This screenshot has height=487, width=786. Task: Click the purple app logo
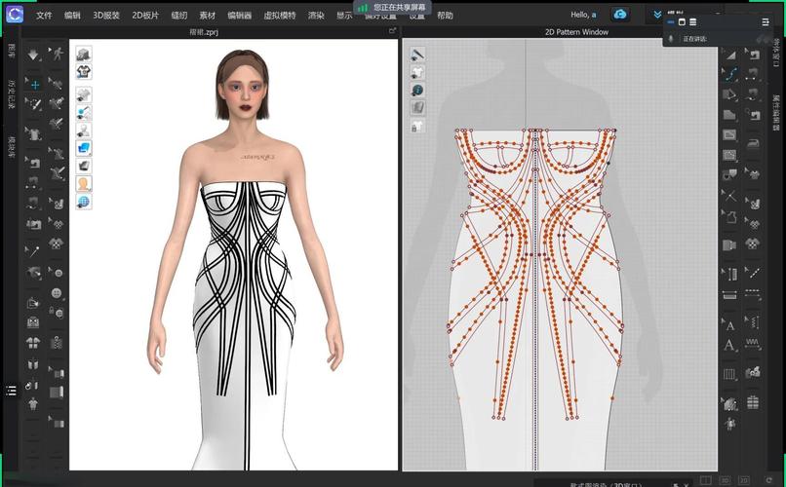pyautogui.click(x=15, y=14)
